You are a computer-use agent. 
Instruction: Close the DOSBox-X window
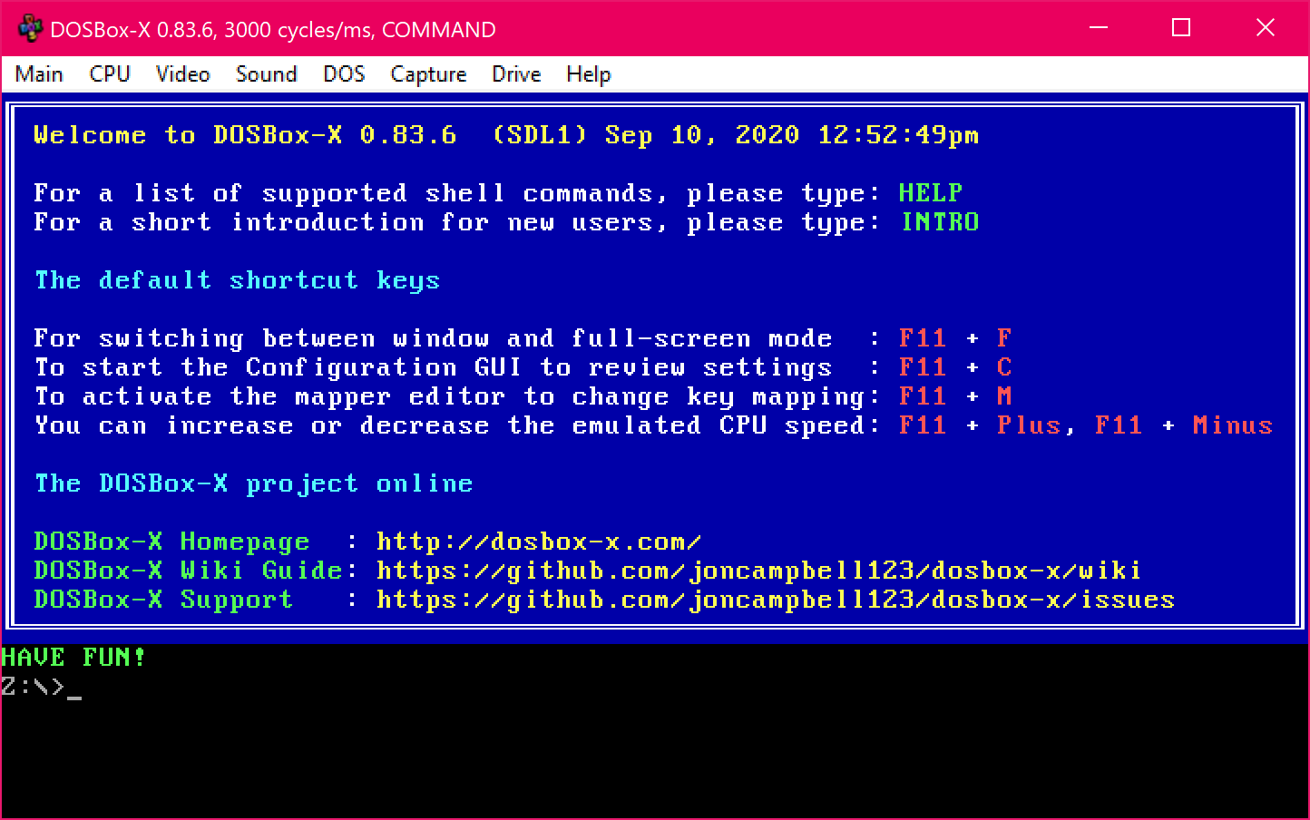(1266, 28)
